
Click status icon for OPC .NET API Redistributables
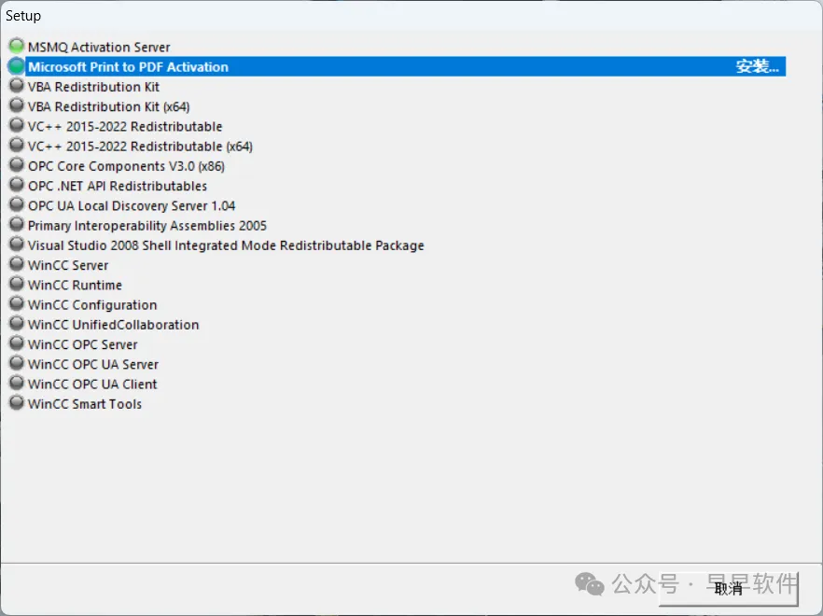pyautogui.click(x=17, y=185)
